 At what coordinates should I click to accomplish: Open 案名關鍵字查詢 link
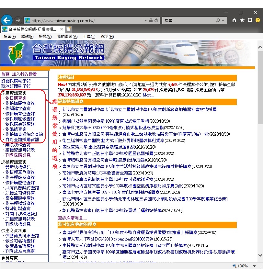click(20, 198)
